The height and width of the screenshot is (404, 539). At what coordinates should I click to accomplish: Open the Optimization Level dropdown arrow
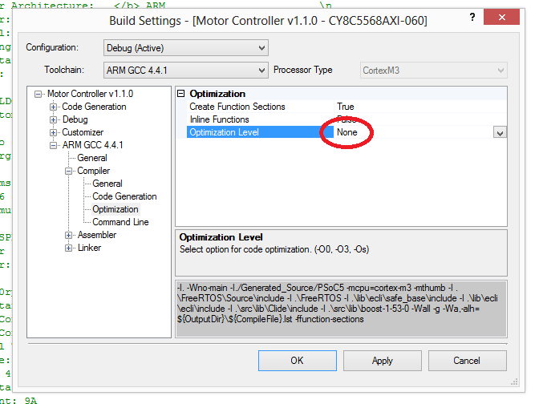click(499, 133)
